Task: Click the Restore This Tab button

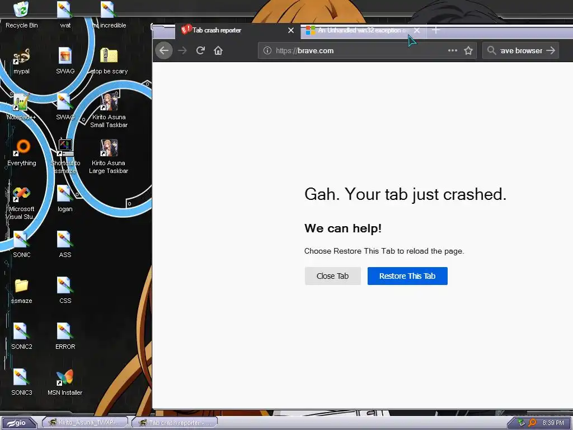Action: pyautogui.click(x=407, y=276)
